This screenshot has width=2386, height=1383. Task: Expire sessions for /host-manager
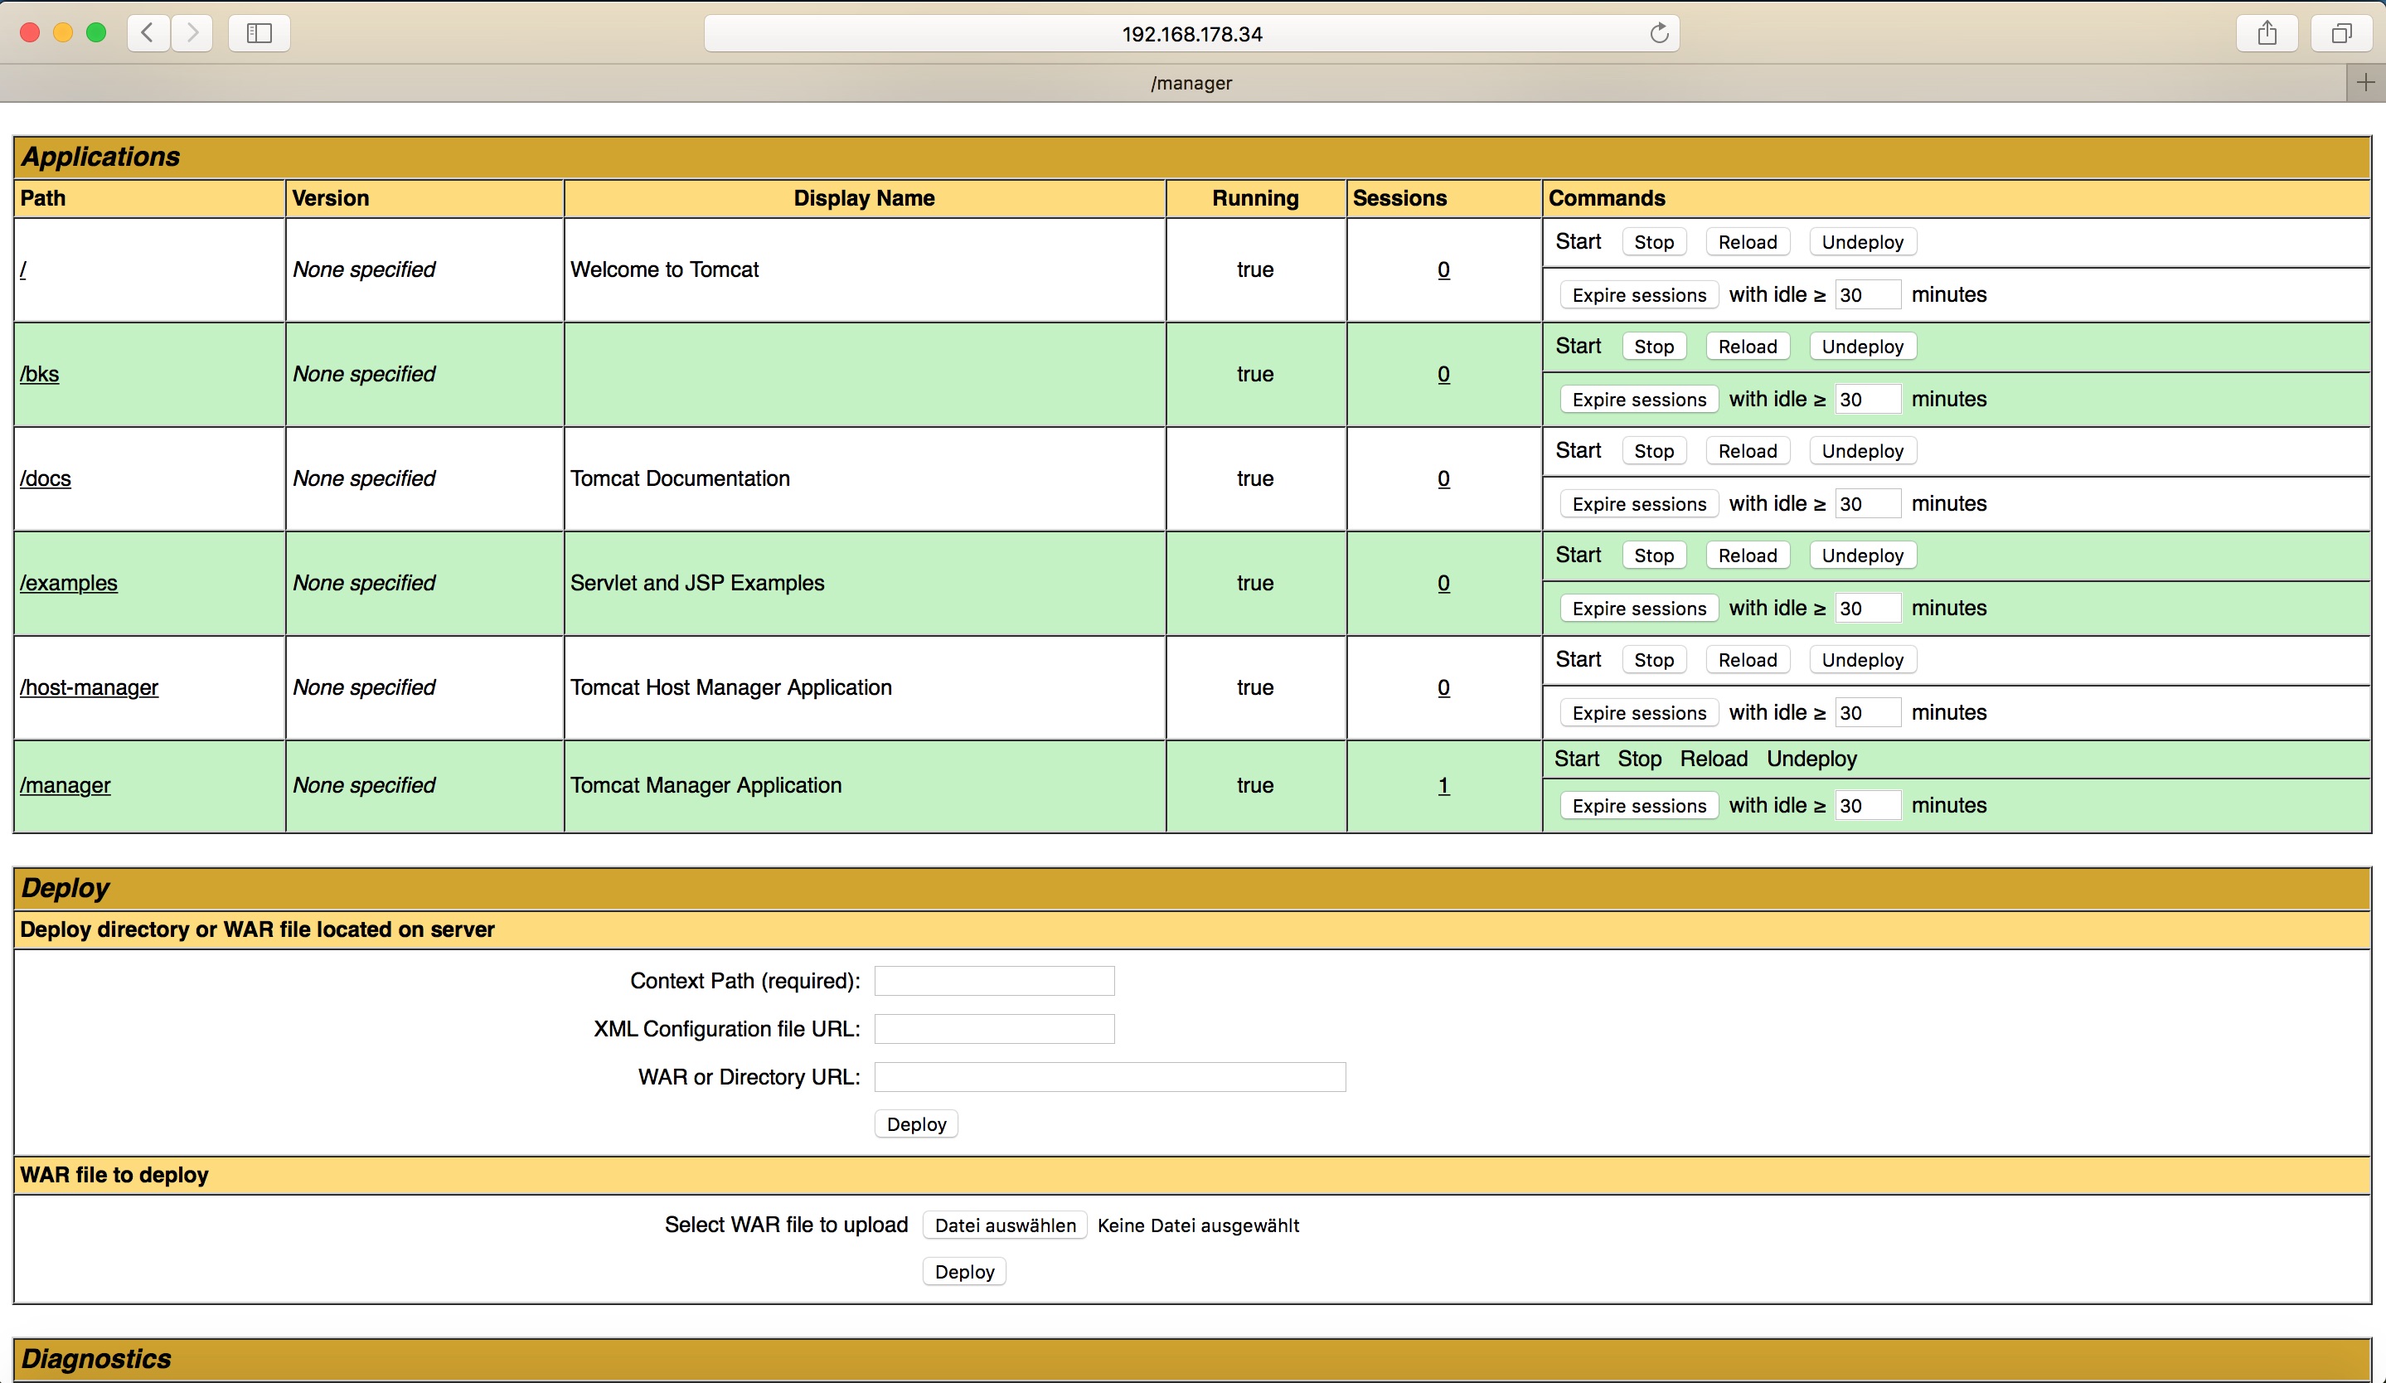1639,713
